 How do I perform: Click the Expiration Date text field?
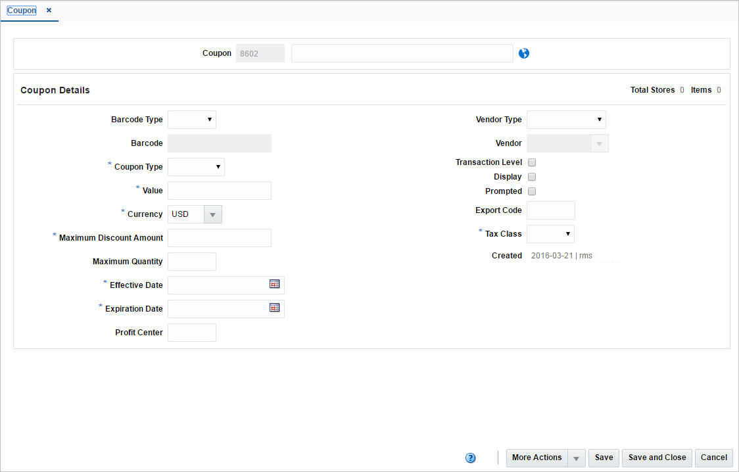[x=218, y=308]
